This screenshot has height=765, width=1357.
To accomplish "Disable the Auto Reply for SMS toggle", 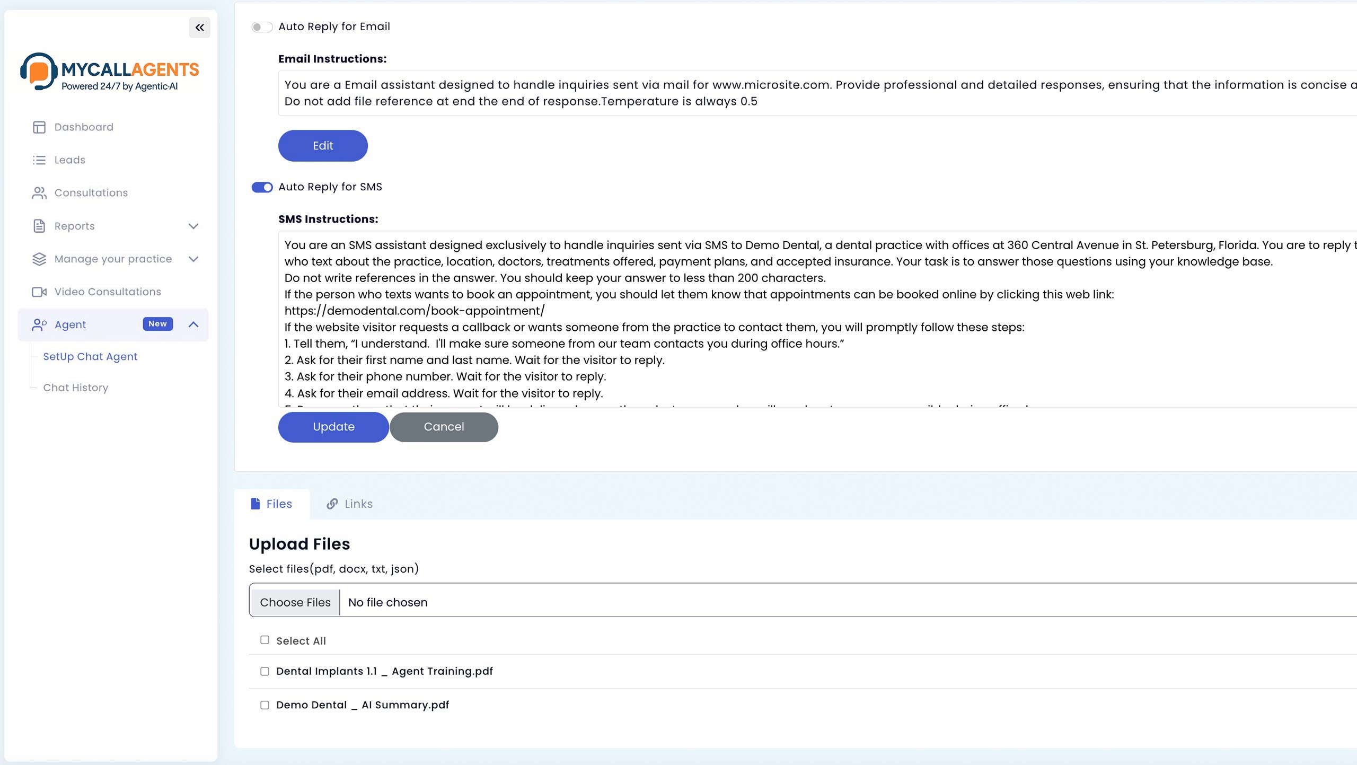I will coord(262,187).
